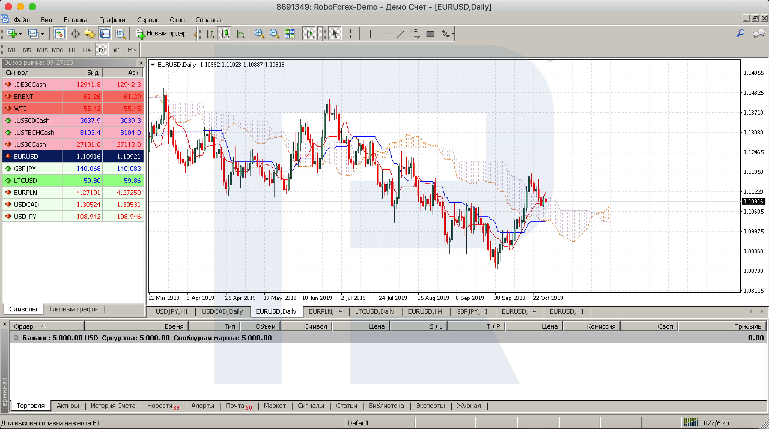The image size is (769, 429).
Task: Open the Вставка menu
Action: 75,20
